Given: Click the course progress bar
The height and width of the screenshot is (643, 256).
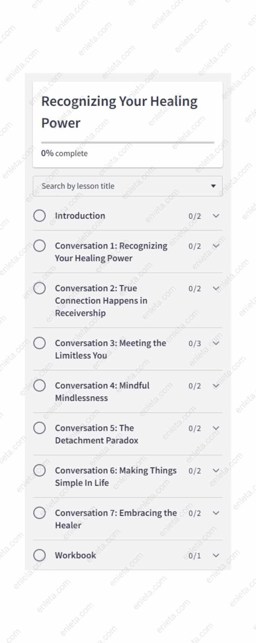Looking at the screenshot, I should tap(128, 142).
